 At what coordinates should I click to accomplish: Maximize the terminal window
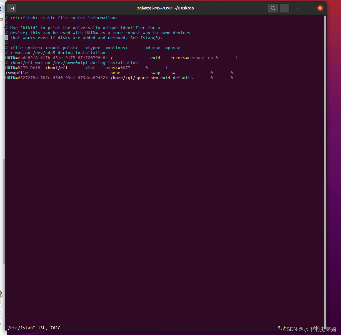pyautogui.click(x=309, y=8)
